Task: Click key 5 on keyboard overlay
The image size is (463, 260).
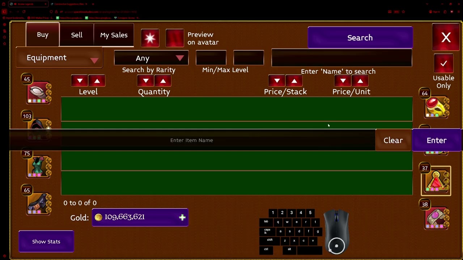Action: (x=310, y=213)
